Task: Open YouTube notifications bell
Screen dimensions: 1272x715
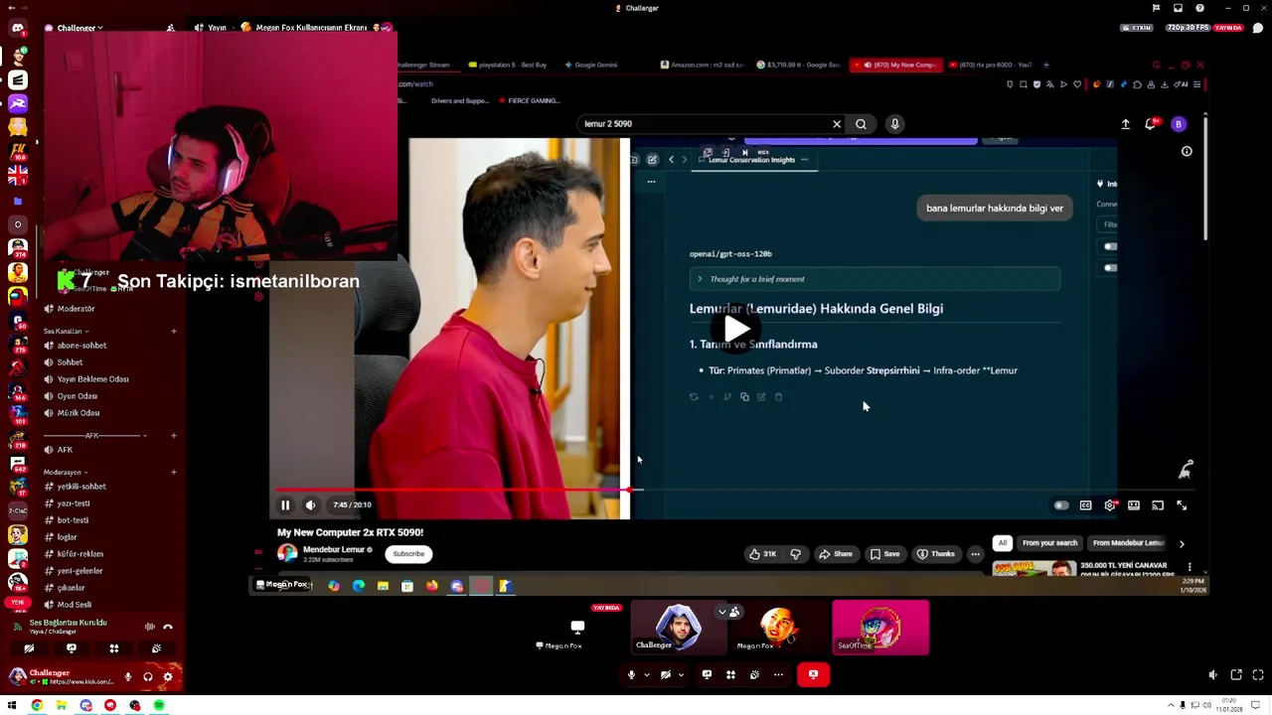Action: 1151,124
